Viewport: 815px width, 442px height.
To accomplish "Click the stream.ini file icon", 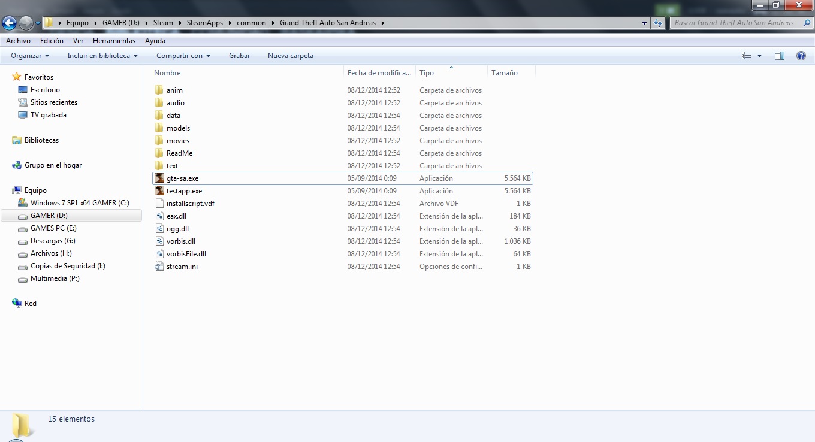I will (x=159, y=267).
